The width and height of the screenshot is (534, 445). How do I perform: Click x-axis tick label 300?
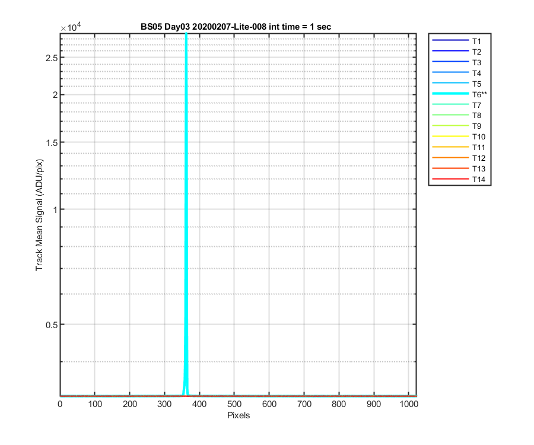click(164, 404)
